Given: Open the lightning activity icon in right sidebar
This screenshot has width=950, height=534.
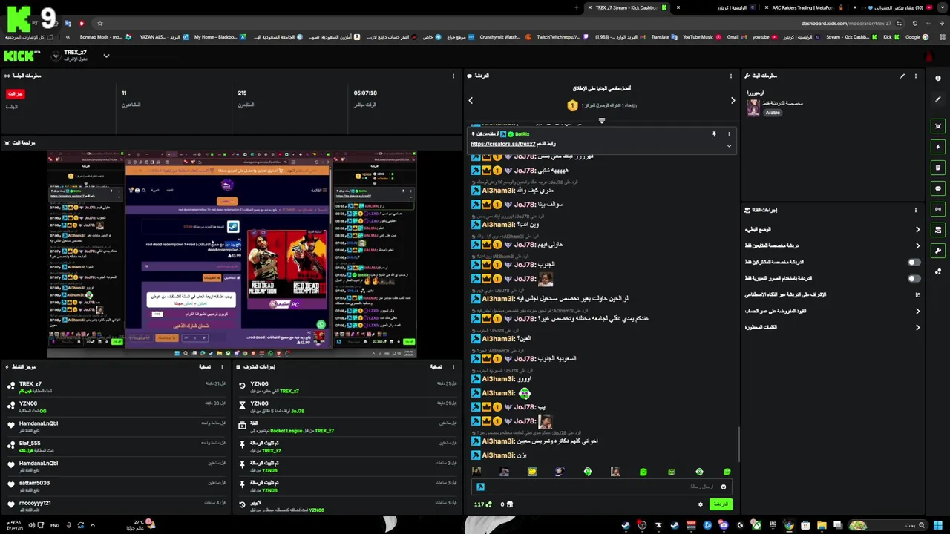Looking at the screenshot, I should click(938, 147).
